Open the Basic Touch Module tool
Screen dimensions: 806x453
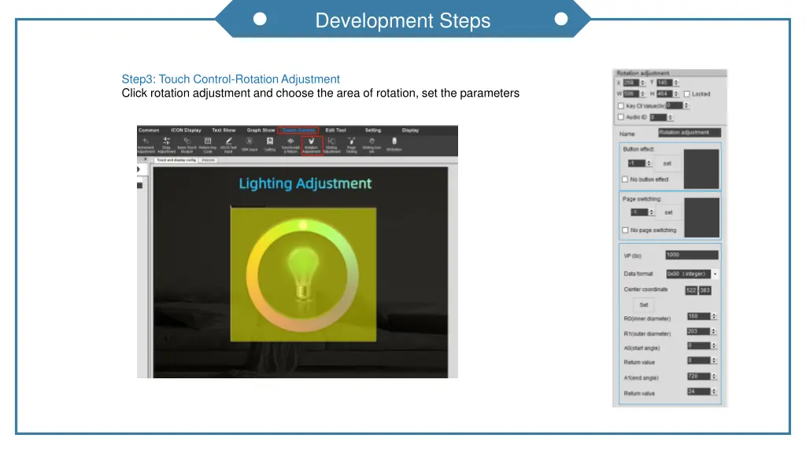tap(186, 144)
